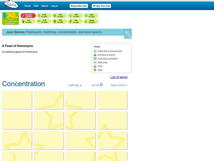Click the Find other activities magnifier icon
The height and width of the screenshot is (161, 214).
click(95, 58)
